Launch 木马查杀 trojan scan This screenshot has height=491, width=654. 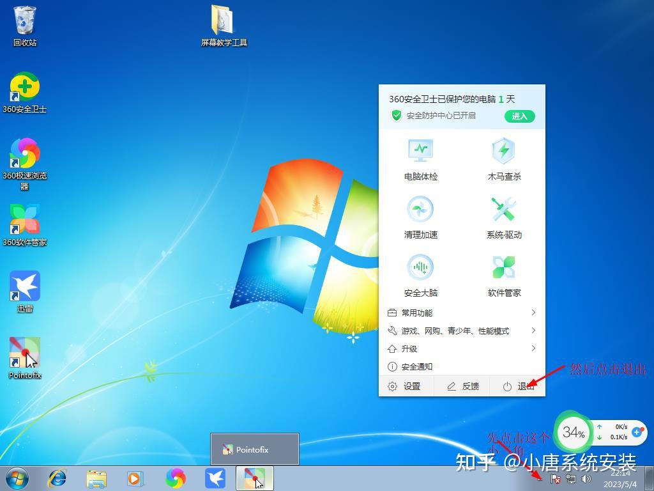pos(505,159)
